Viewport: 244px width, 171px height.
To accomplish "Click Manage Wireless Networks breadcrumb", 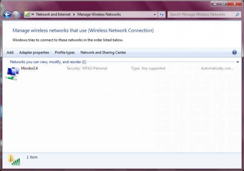I will (99, 14).
